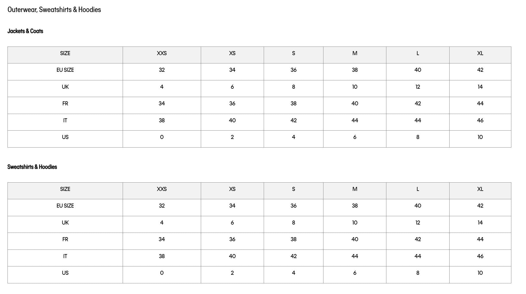Click the FR row label in Jackets & Coats table
The height and width of the screenshot is (294, 526).
[x=65, y=104]
